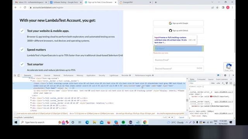The image size is (248, 139).
Task: Cancel the DevTools search
Action: pos(181,117)
